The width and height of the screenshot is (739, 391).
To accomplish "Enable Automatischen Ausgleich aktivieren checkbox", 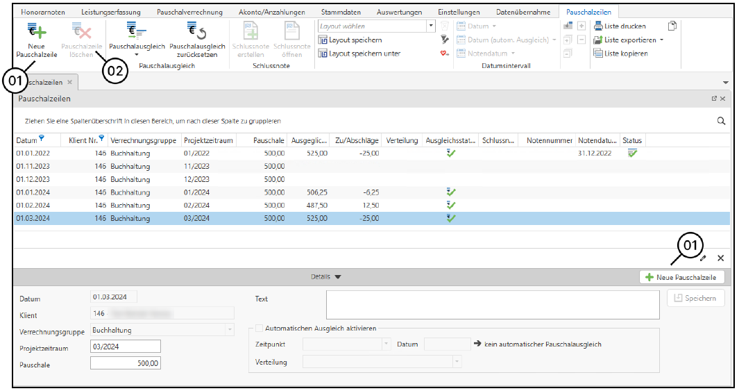I will (x=260, y=328).
